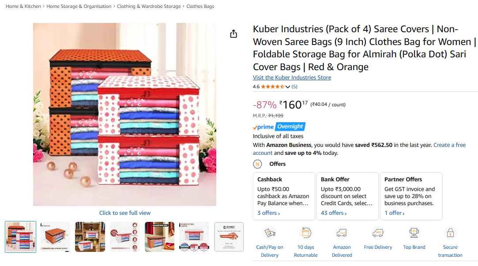Select the last thumbnail with Kuber logo
Image resolution: width=478 pixels, height=266 pixels.
(229, 237)
